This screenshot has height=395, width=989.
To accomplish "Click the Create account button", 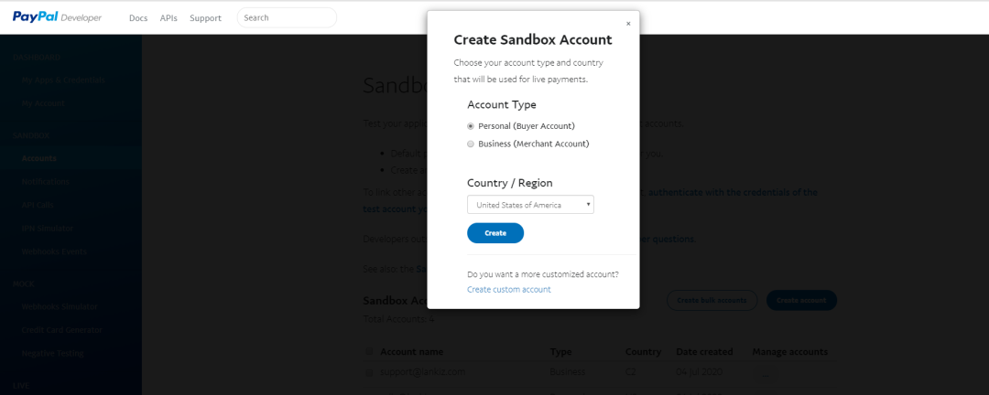I will [x=801, y=301].
